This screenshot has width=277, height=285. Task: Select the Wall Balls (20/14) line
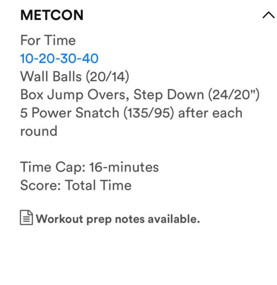[x=75, y=77]
